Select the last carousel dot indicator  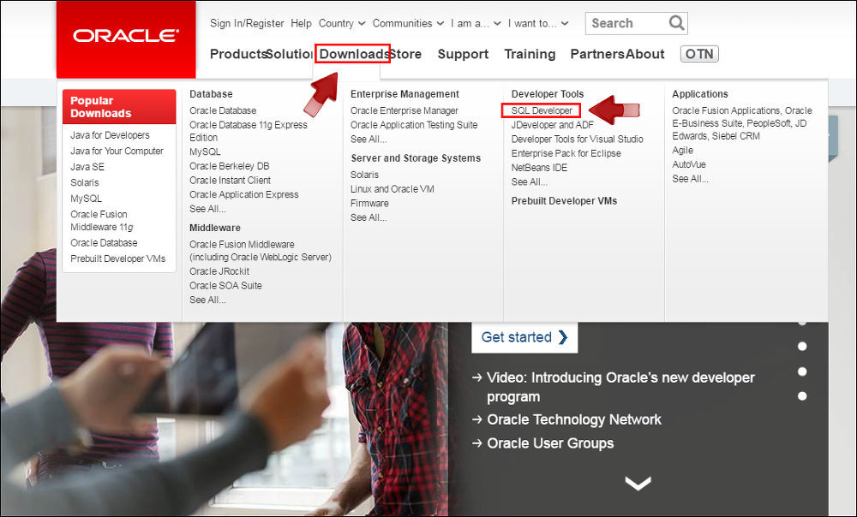[x=802, y=395]
